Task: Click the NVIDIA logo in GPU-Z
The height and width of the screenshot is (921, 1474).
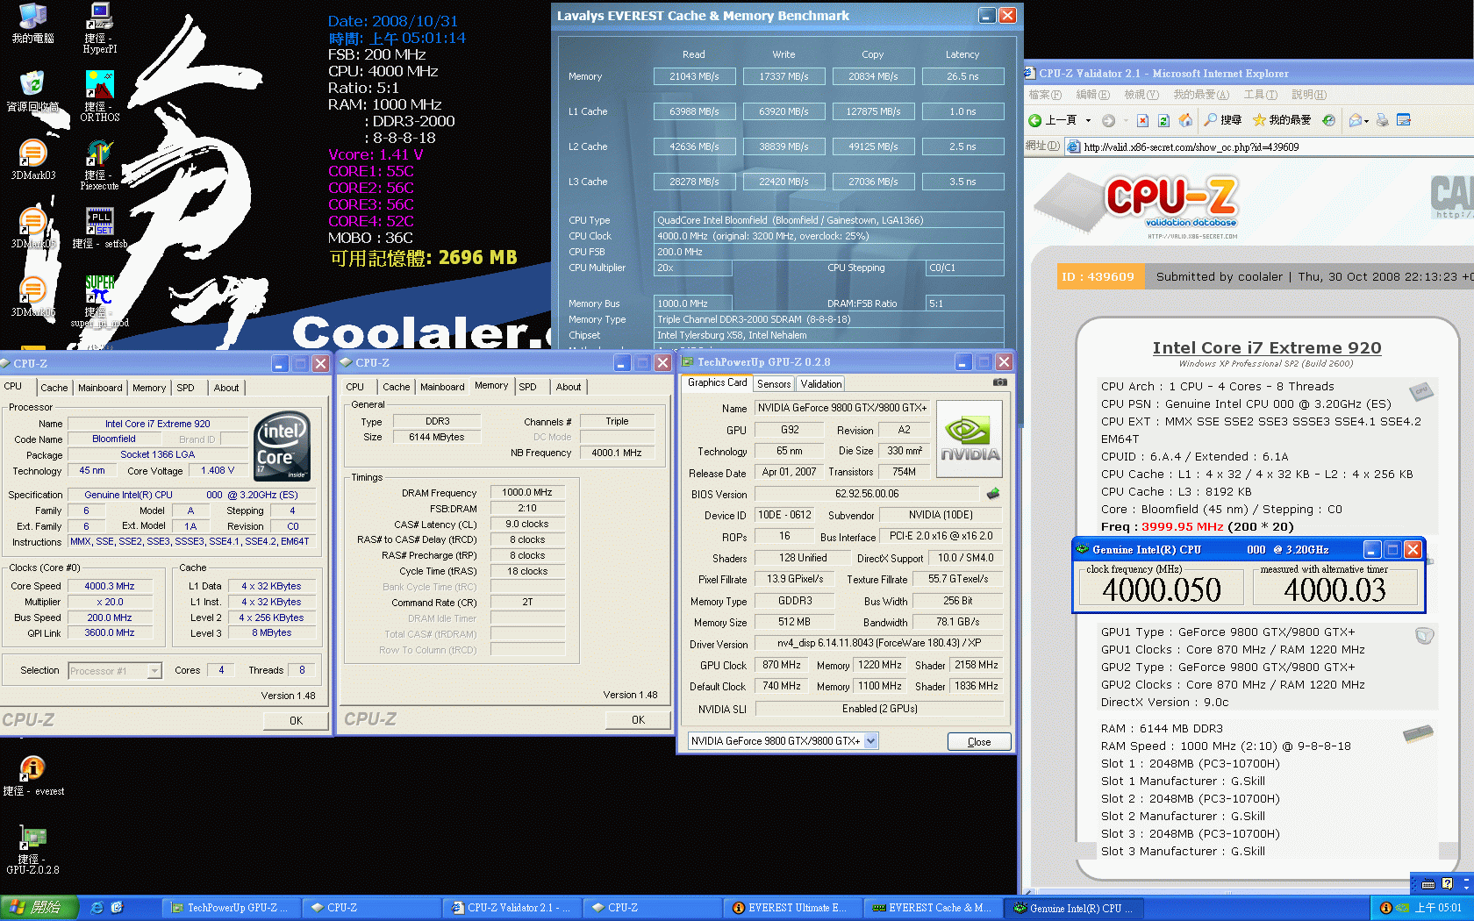Action: 970,439
